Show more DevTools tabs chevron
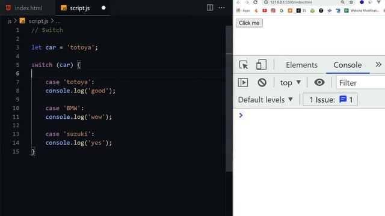385x216 pixels. tap(378, 64)
